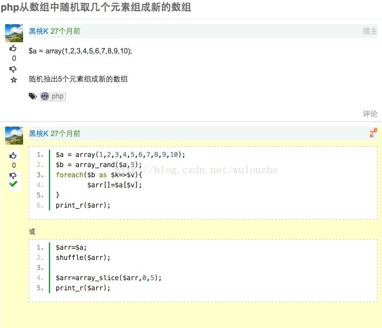Click the 楼主 label
Screen dimensions: 382x328
click(x=370, y=31)
